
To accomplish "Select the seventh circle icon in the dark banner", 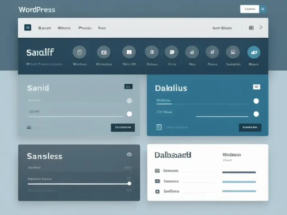I will (212, 52).
